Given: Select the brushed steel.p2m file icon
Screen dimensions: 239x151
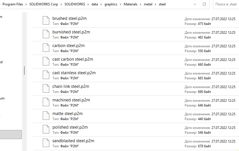Looking at the screenshot, I should point(46,20).
